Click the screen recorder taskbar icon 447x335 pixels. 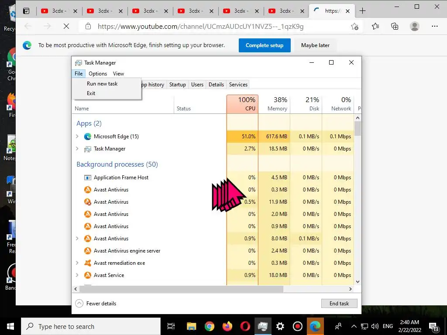pos(298,326)
